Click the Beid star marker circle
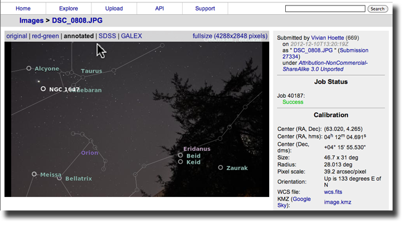 click(x=180, y=156)
